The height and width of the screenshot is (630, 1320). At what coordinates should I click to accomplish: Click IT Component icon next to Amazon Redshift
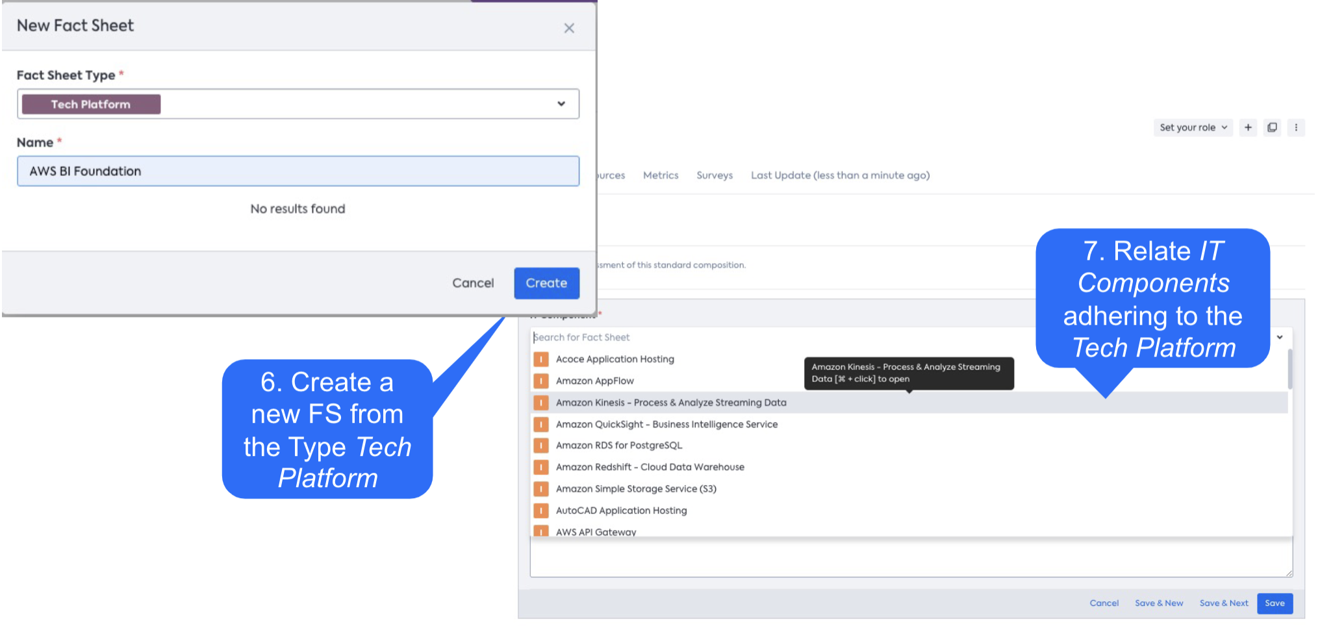coord(540,467)
